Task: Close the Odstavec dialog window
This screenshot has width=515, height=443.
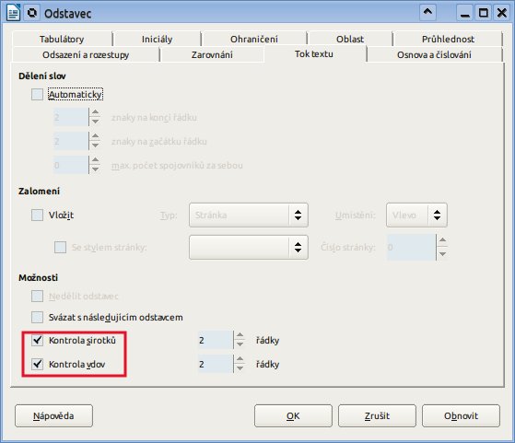Action: pos(502,13)
